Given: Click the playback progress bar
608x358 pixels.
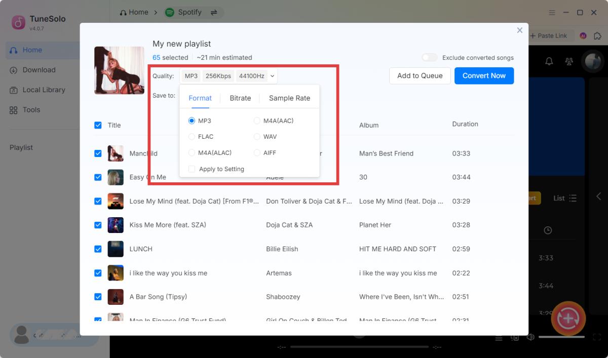Looking at the screenshot, I should point(359,347).
